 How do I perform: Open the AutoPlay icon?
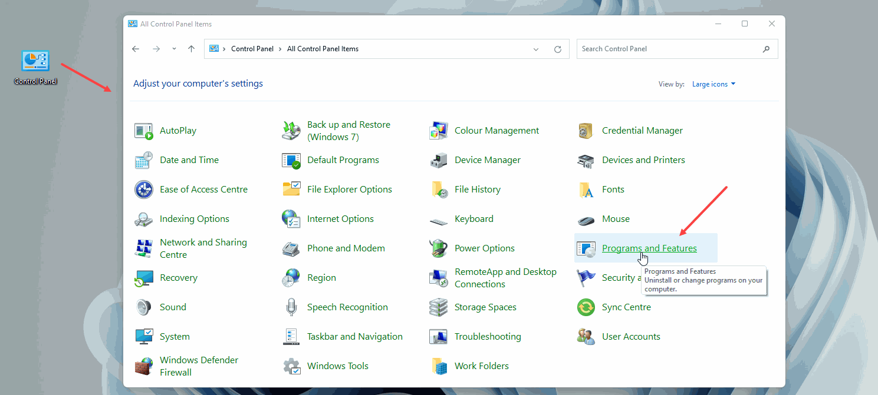tap(144, 131)
